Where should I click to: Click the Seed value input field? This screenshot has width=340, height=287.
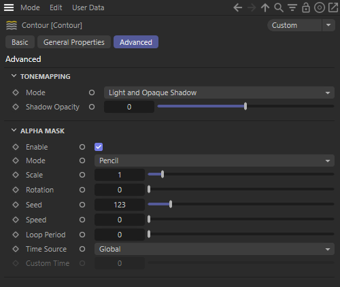tap(120, 205)
